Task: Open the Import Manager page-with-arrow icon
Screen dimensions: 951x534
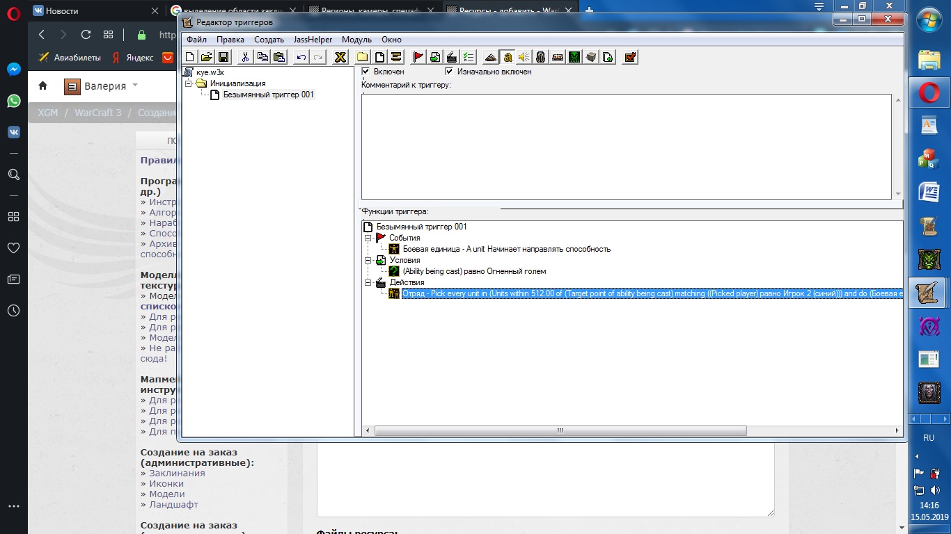Action: click(608, 57)
